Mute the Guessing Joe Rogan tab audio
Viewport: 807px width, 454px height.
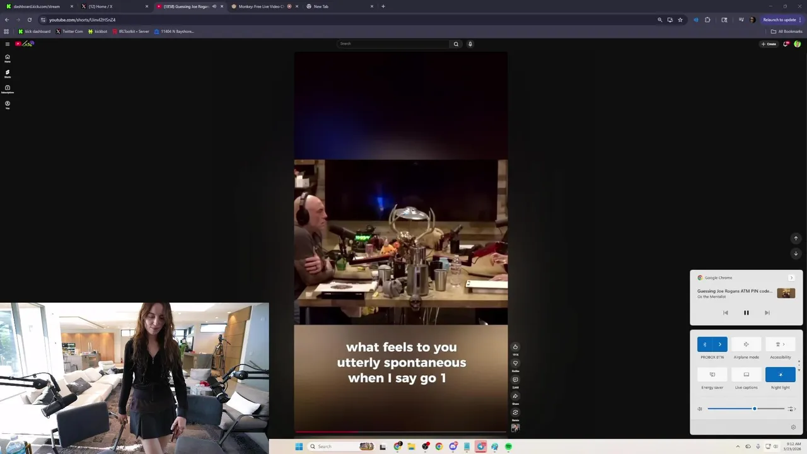click(x=214, y=6)
